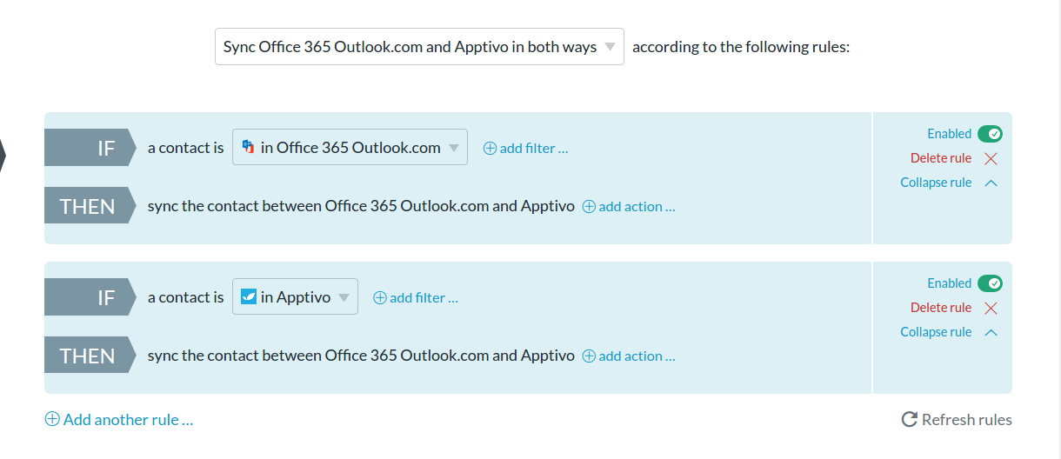Click collapse chevron icon on first rule

(x=991, y=183)
